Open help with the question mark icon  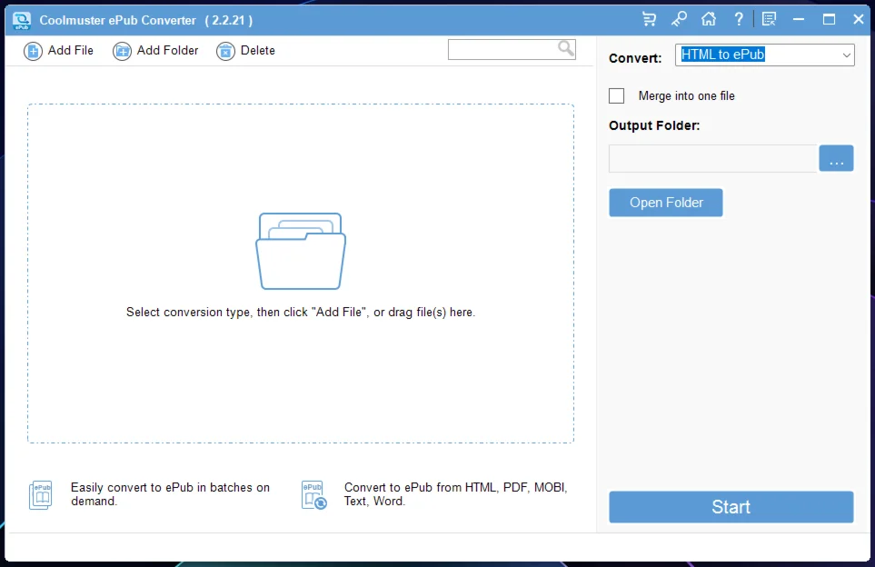click(x=739, y=19)
